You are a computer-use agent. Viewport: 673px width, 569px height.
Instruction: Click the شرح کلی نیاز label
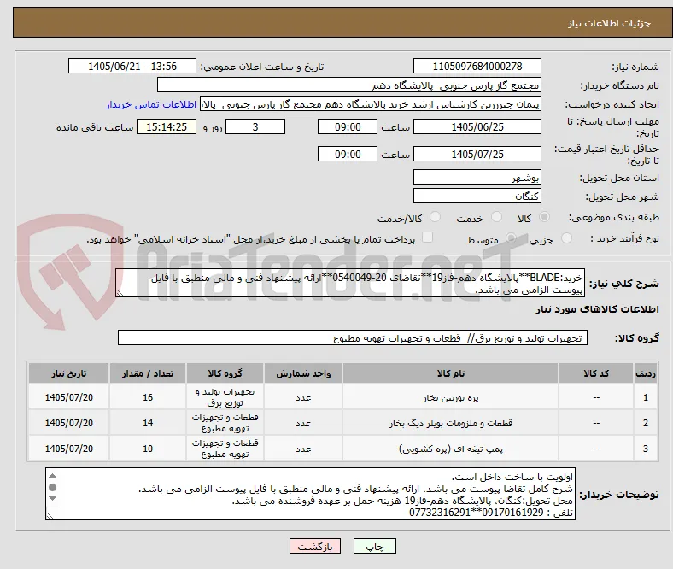tap(623, 283)
